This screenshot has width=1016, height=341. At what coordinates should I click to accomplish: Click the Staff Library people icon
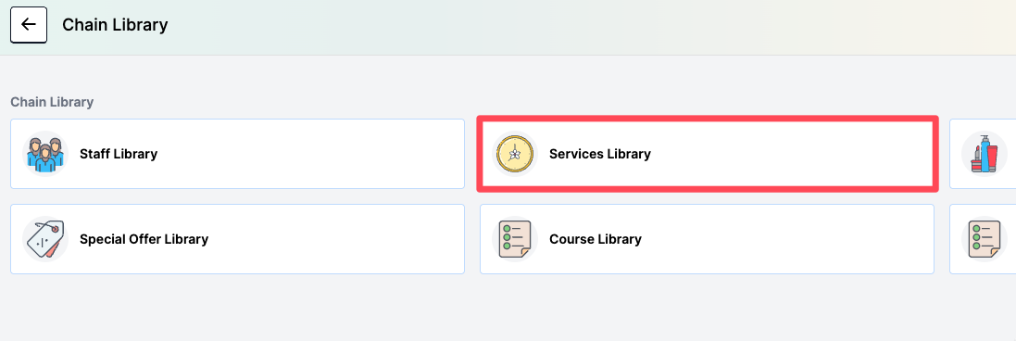[45, 155]
